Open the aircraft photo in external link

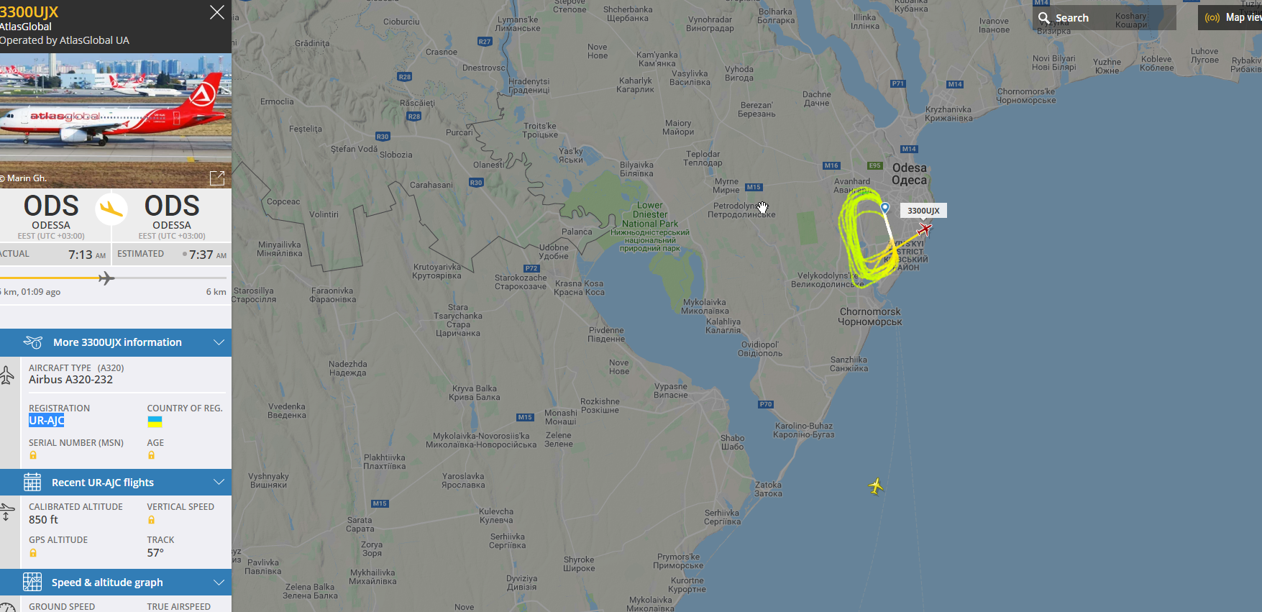217,178
